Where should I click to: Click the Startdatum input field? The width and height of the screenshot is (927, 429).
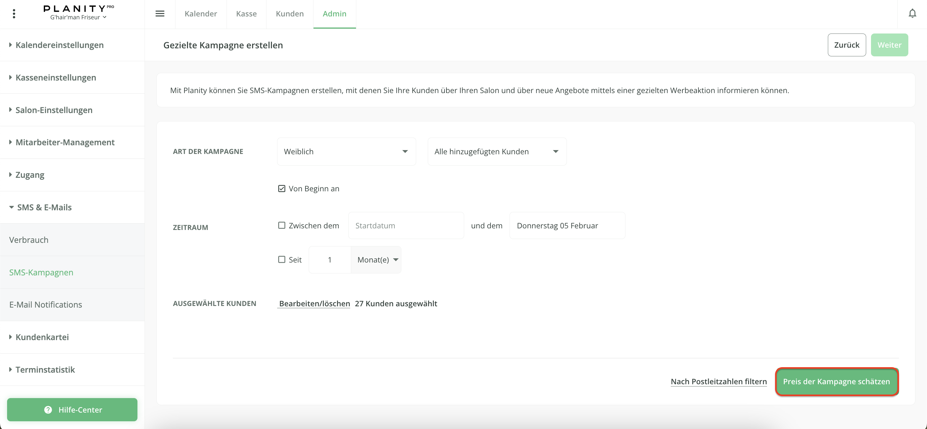tap(406, 225)
